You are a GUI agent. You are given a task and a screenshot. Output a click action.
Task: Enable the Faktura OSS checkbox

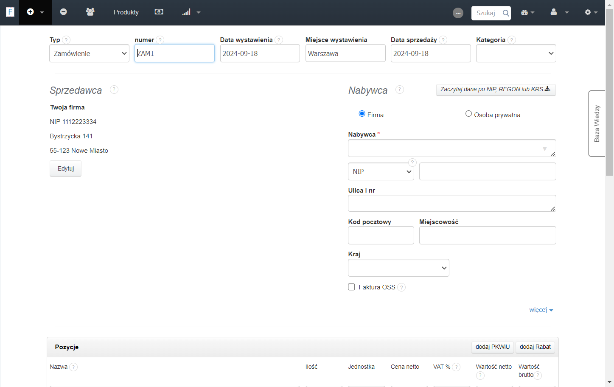click(351, 287)
